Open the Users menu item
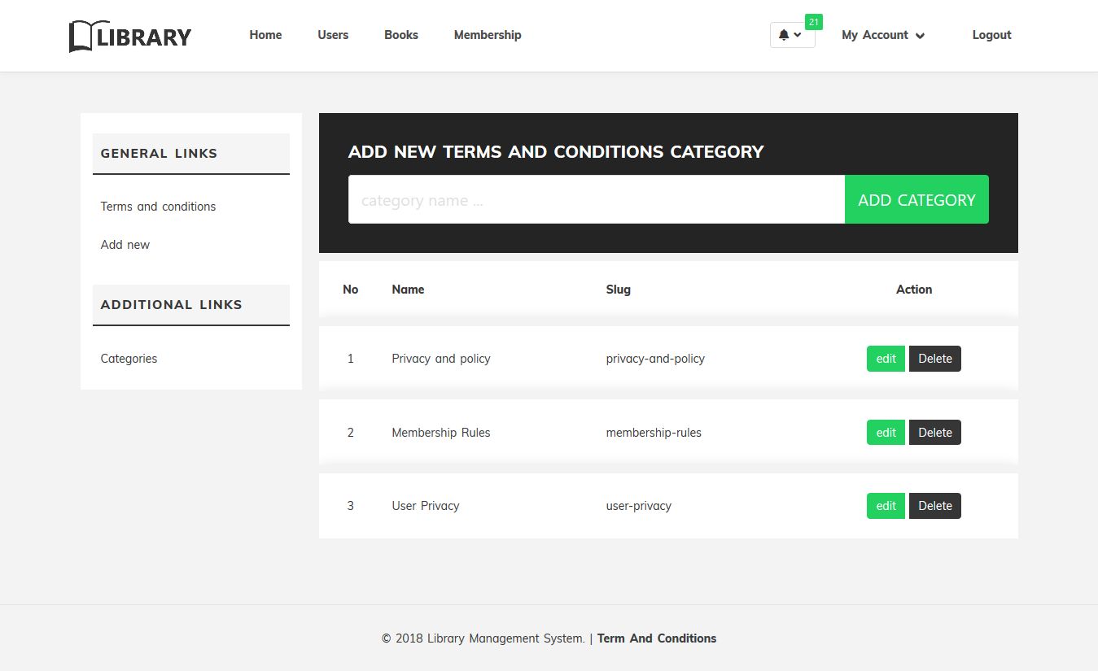 333,35
